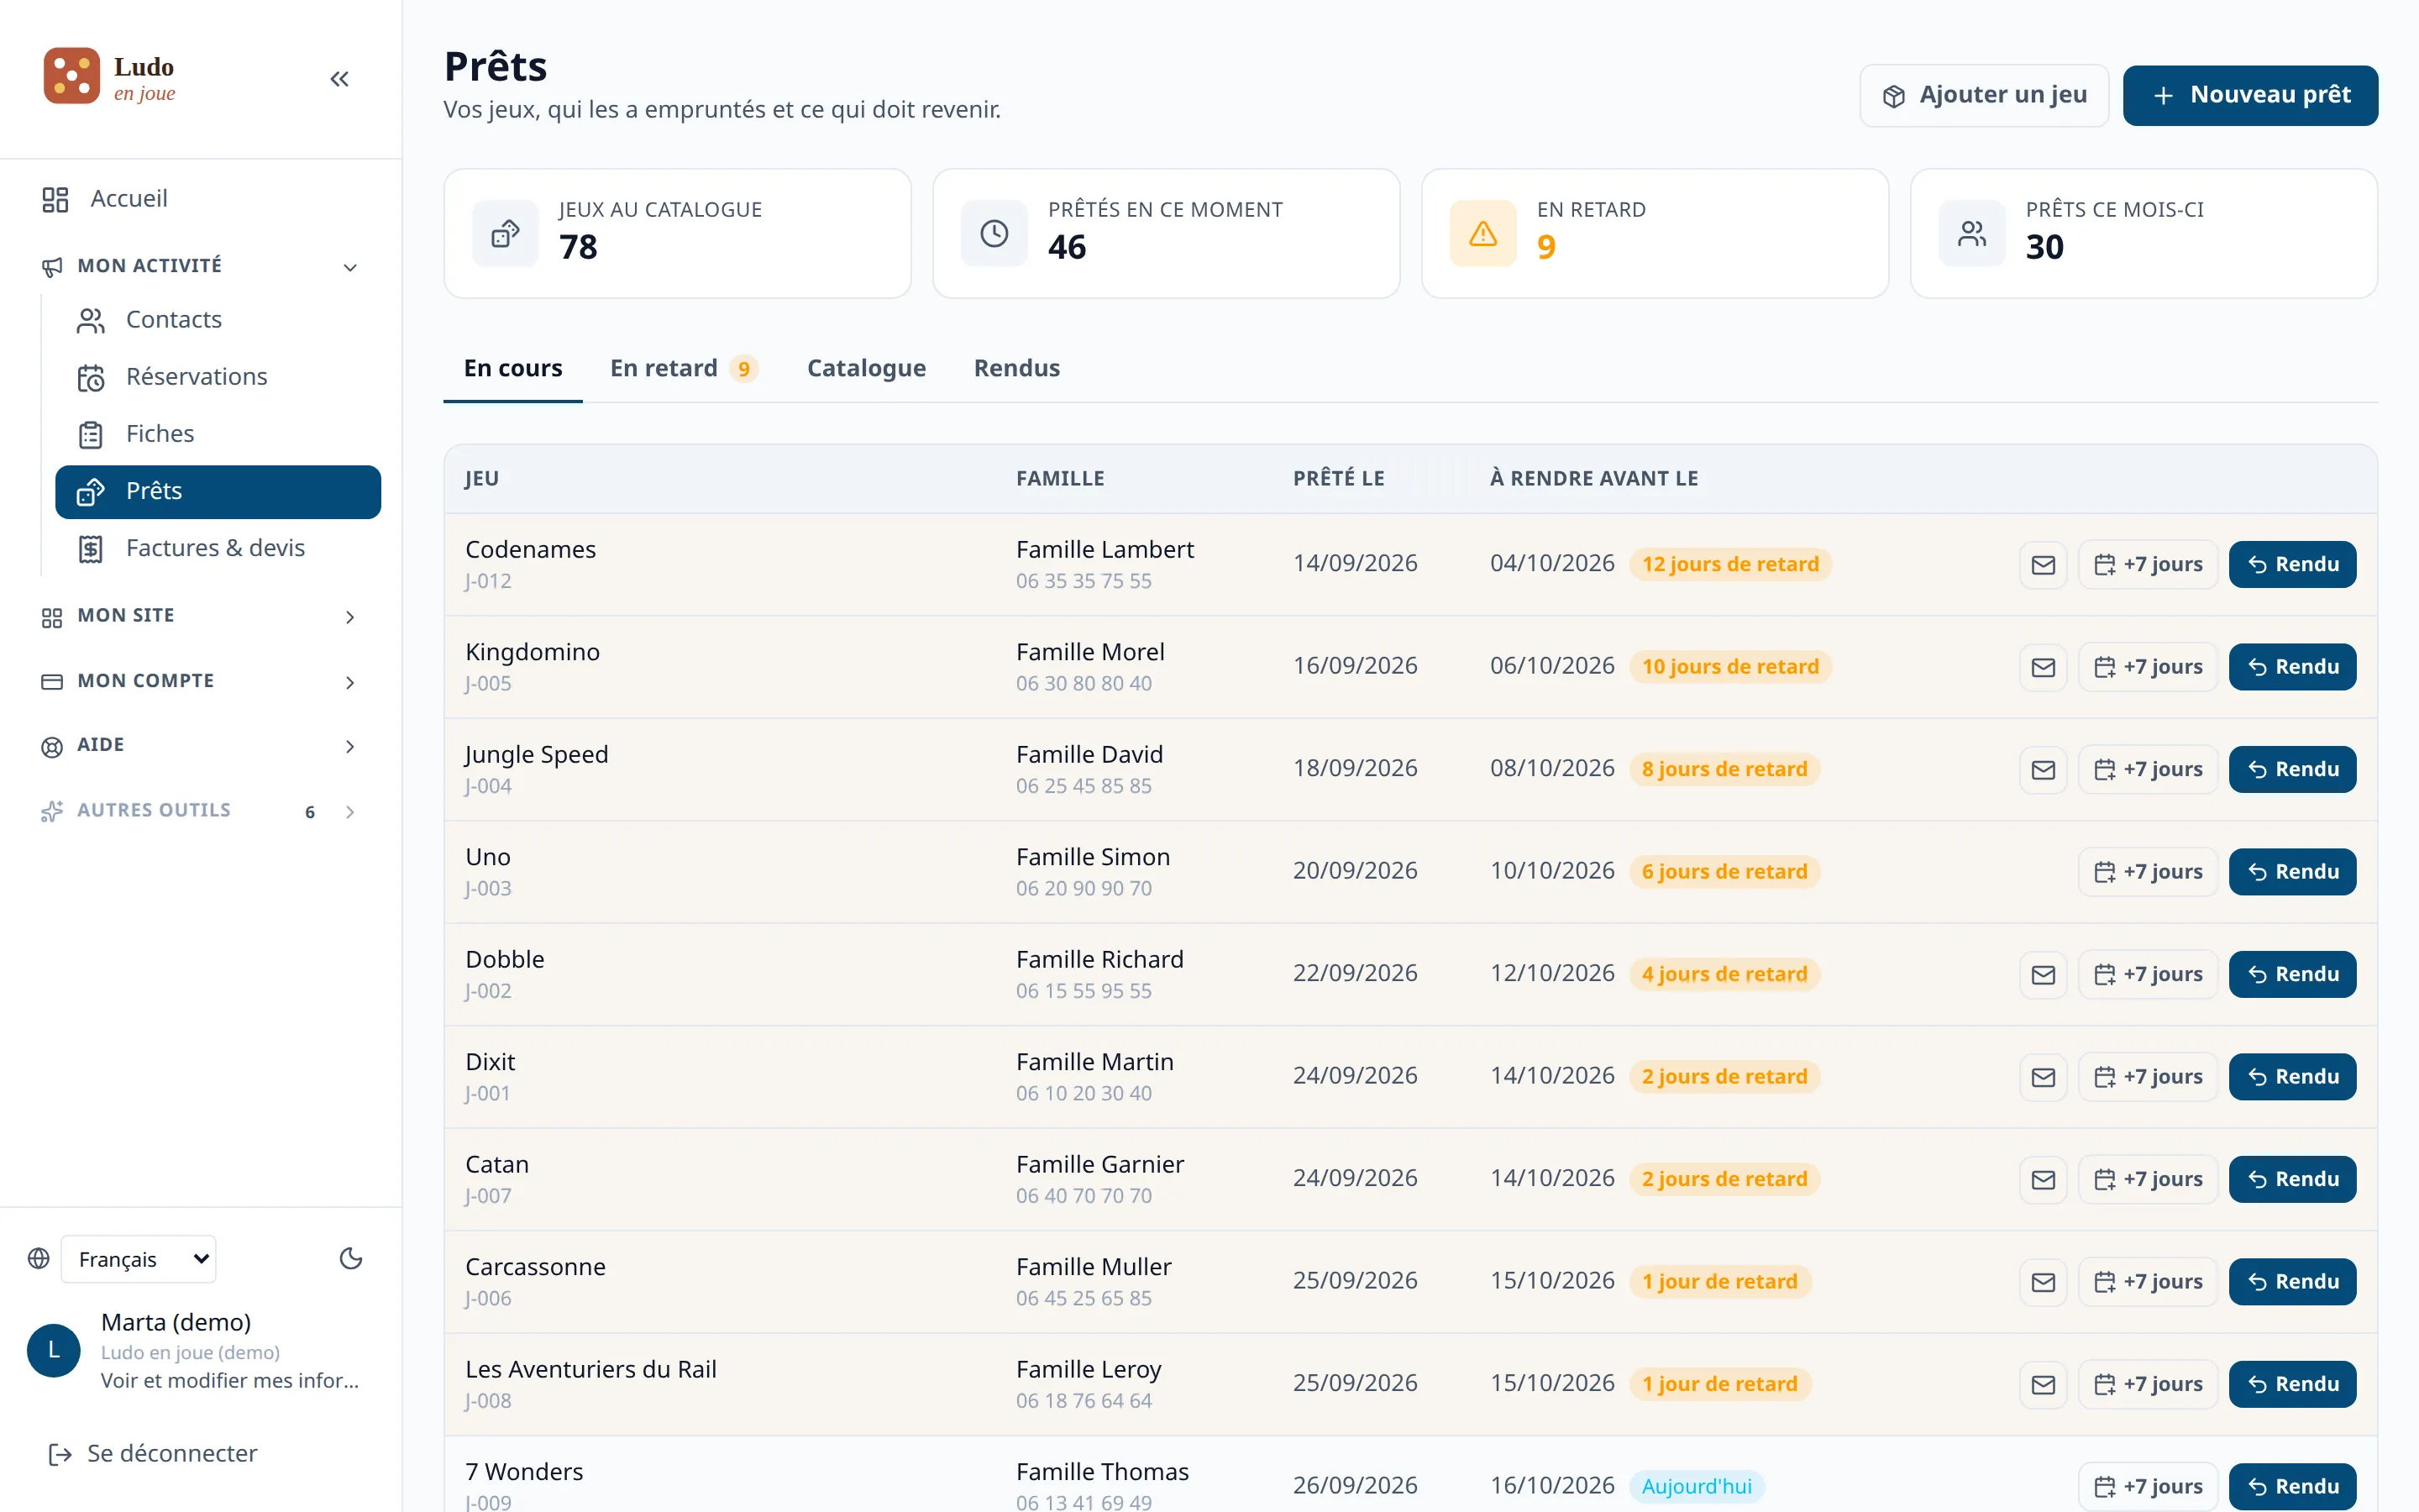The image size is (2419, 1512).
Task: Click the people icon in Prêts ce mois-ci card
Action: coord(1971,234)
